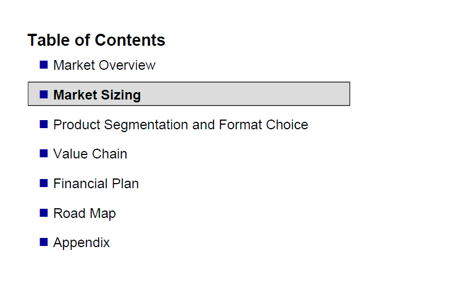This screenshot has height=286, width=458.
Task: Click the blue bullet beside Road Map
Action: tap(44, 213)
